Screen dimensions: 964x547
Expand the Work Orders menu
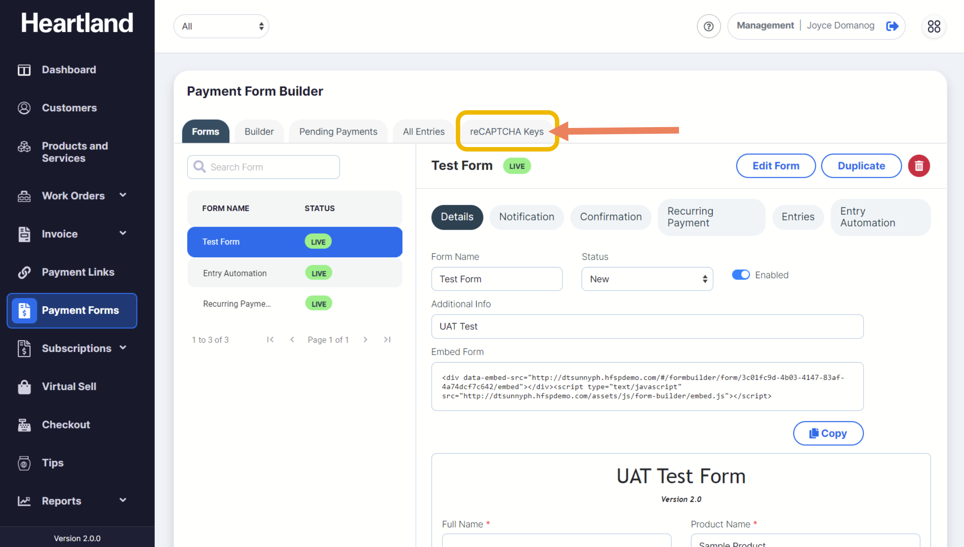click(123, 196)
